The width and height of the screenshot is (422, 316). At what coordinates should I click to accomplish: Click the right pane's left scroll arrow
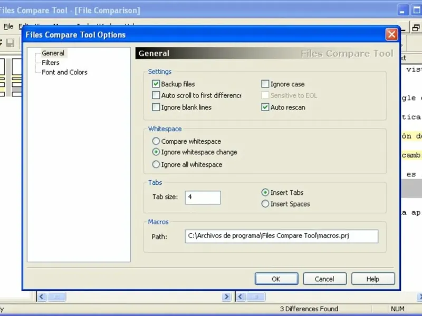pyautogui.click(x=241, y=297)
